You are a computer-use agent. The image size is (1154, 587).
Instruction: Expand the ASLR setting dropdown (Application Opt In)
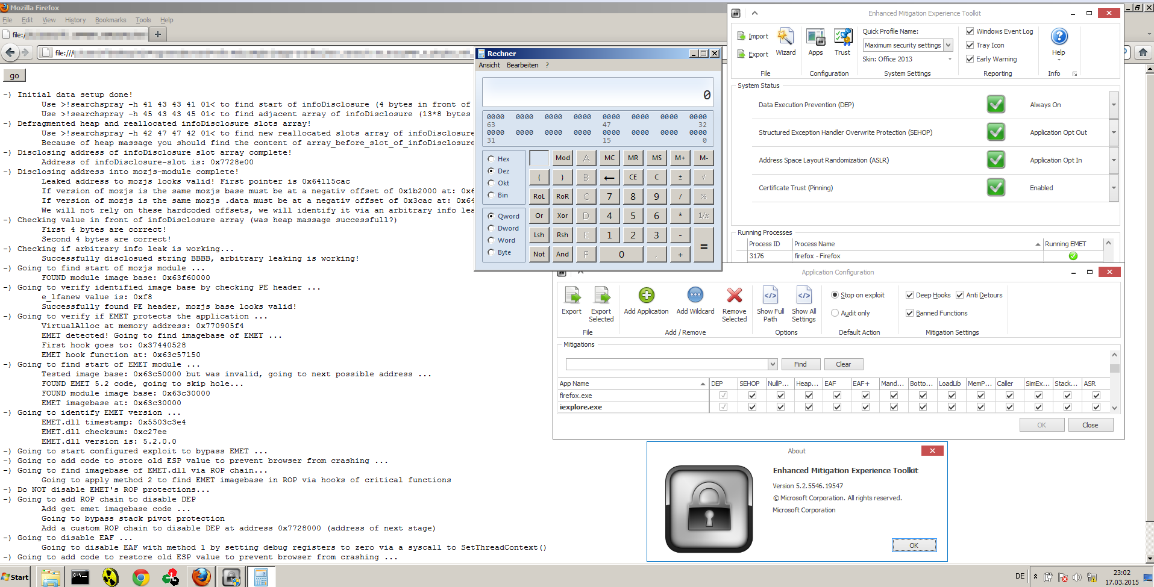(x=1114, y=160)
